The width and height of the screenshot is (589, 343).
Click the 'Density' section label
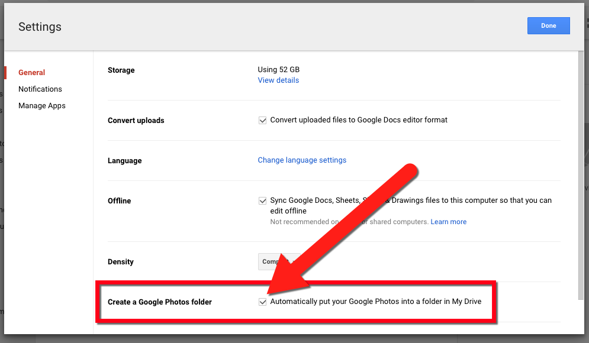click(x=121, y=261)
